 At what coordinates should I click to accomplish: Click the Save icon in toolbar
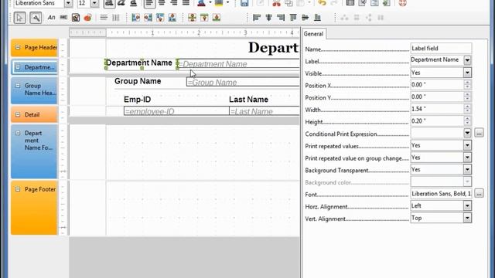(x=244, y=3)
